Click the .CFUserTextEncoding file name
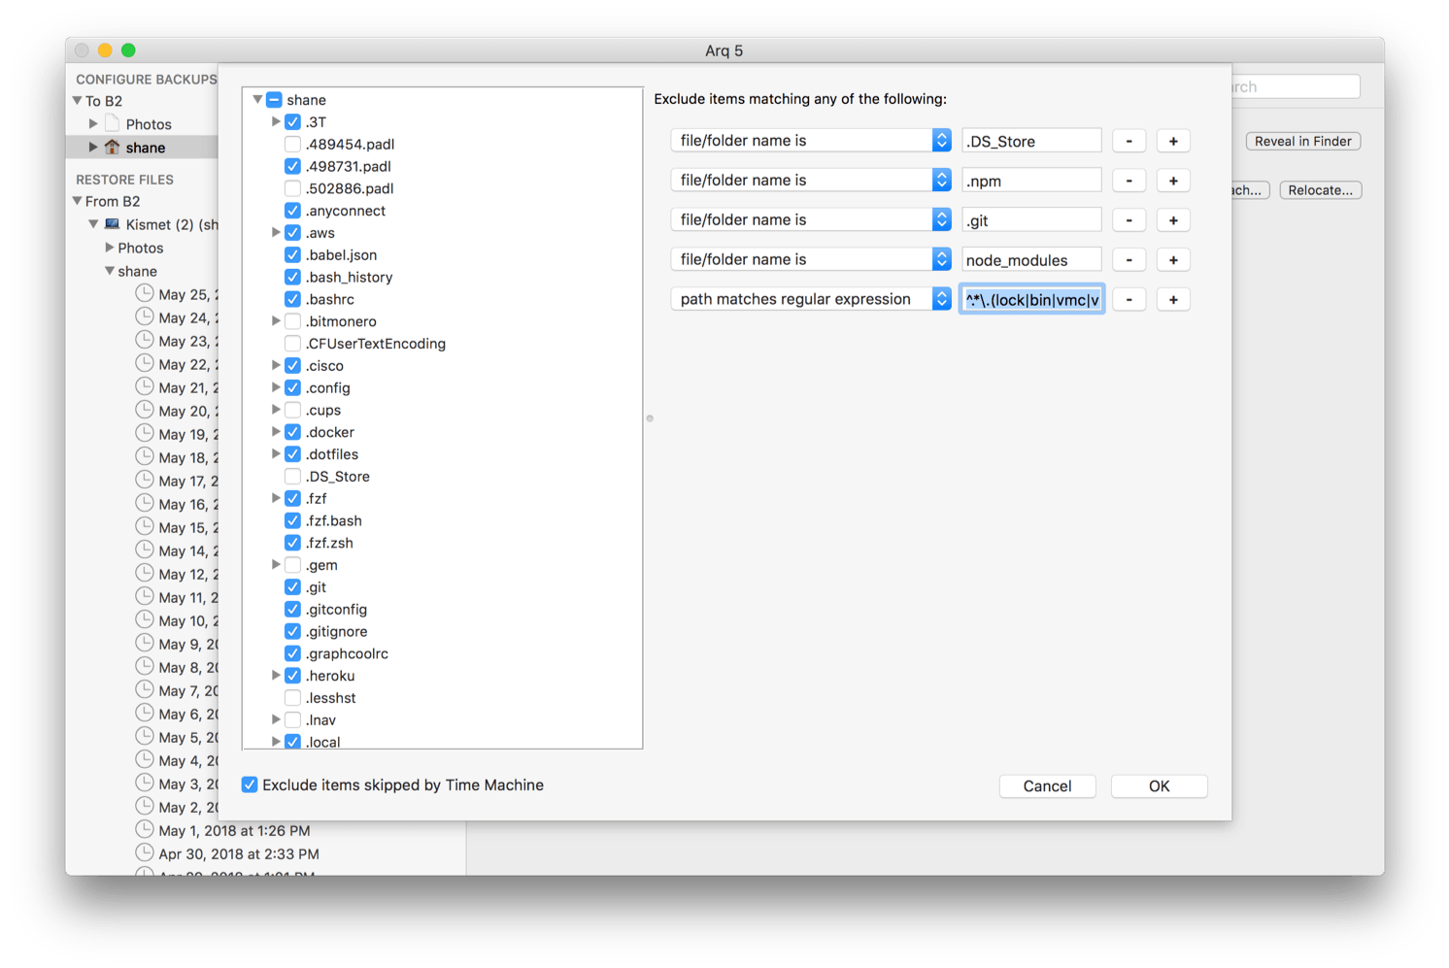This screenshot has height=968, width=1449. point(376,343)
